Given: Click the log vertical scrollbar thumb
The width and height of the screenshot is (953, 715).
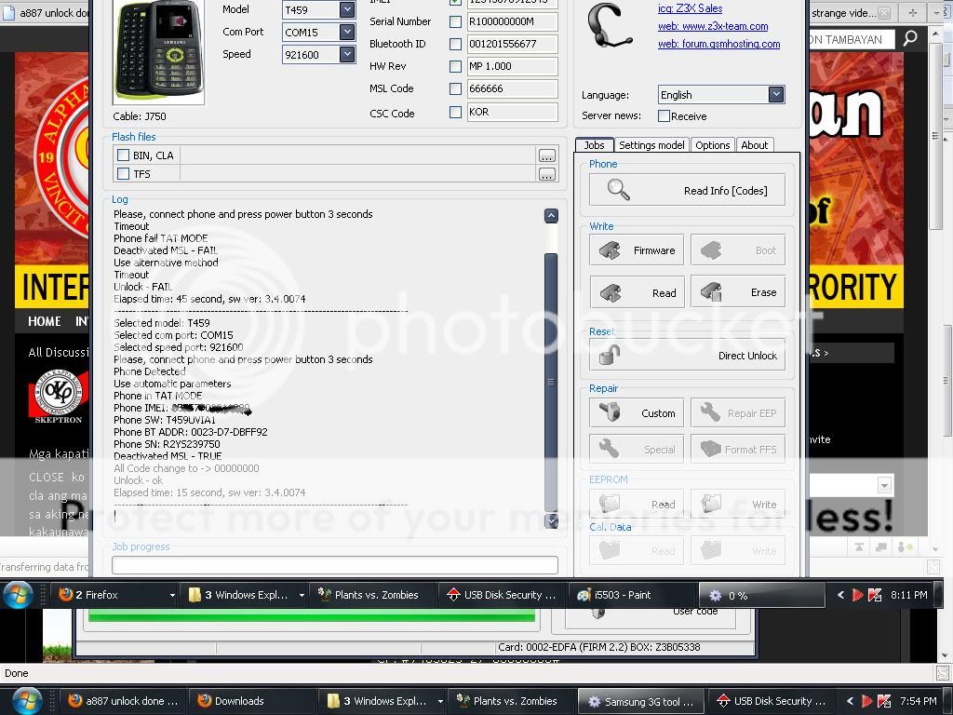Looking at the screenshot, I should (551, 382).
